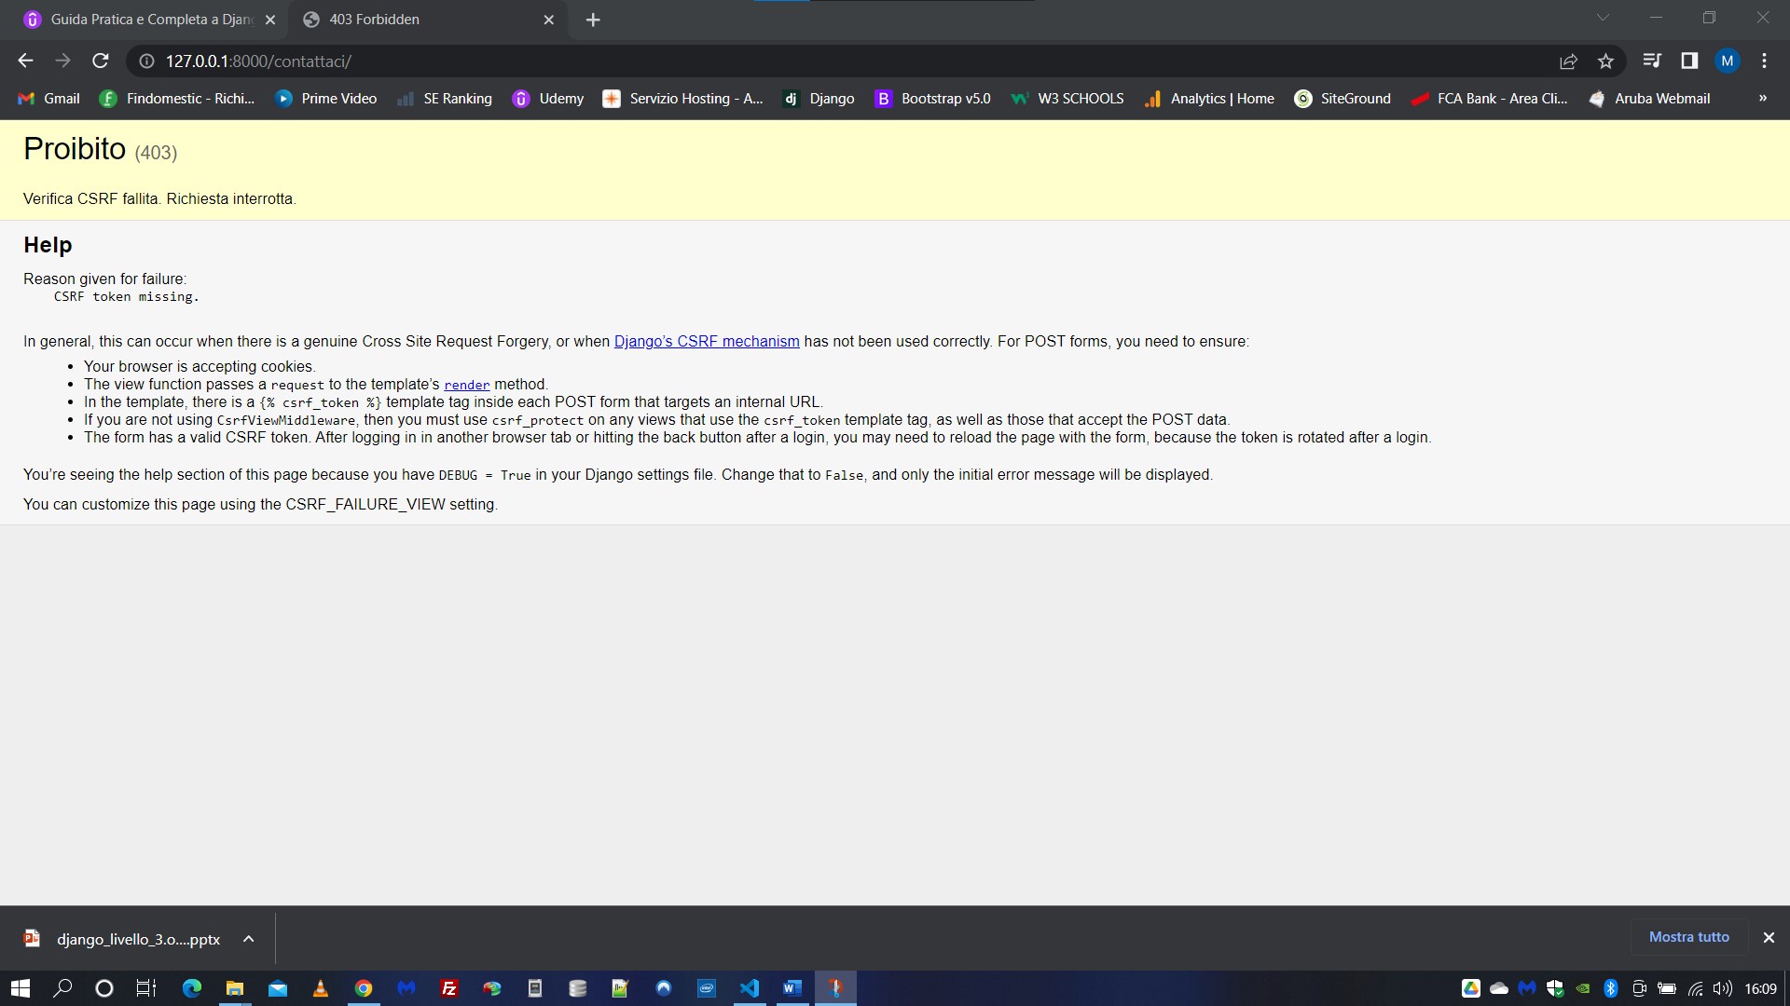1790x1006 pixels.
Task: Open the volume speaker tray icon
Action: [x=1723, y=988]
